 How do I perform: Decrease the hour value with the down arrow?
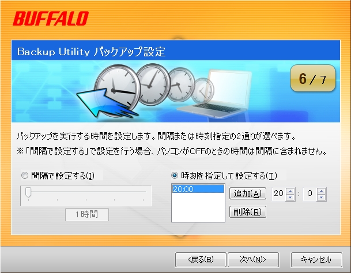290,197
